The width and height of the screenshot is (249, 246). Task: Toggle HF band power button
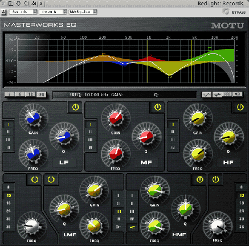pos(240,107)
